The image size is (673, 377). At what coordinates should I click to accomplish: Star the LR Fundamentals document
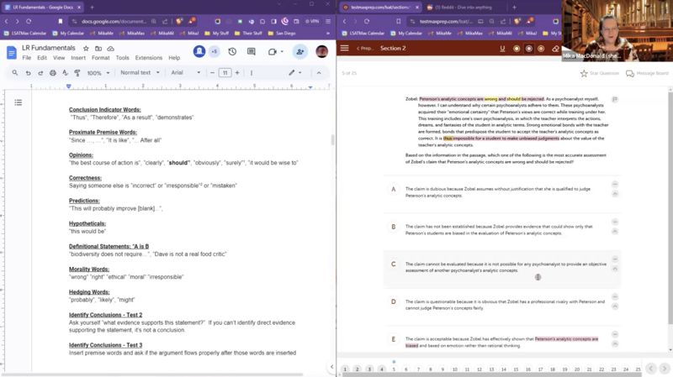tap(86, 48)
